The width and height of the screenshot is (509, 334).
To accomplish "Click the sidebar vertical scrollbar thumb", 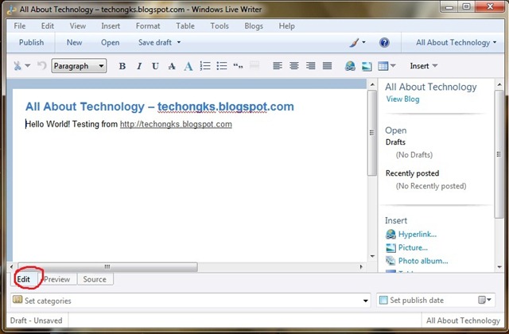I will pyautogui.click(x=499, y=154).
